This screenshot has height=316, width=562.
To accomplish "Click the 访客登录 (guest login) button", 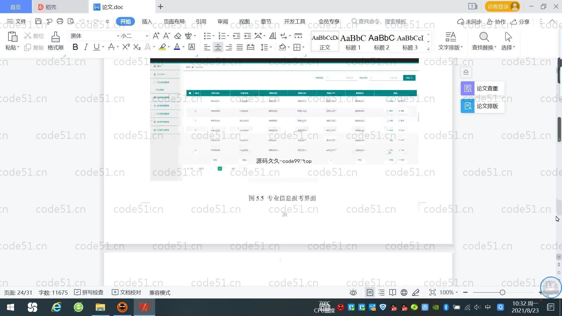I will [x=502, y=6].
